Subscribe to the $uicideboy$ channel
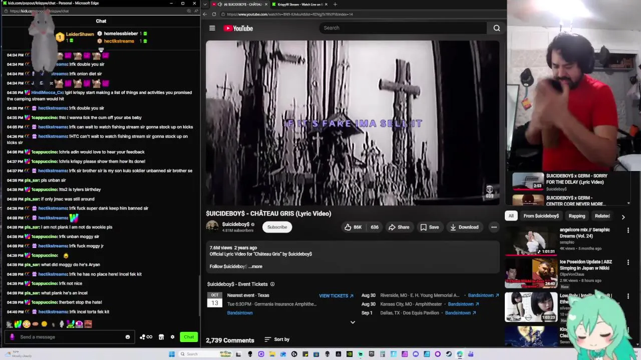This screenshot has width=641, height=360. click(x=277, y=227)
